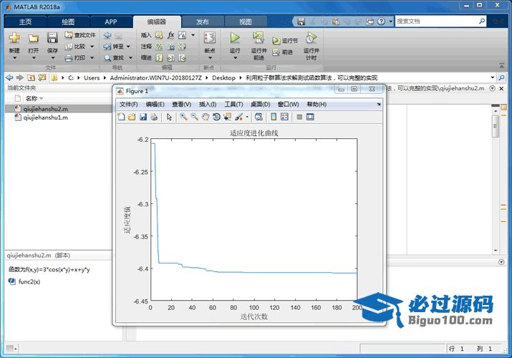Click the Breakpoints icon in ribbon

tap(210, 37)
